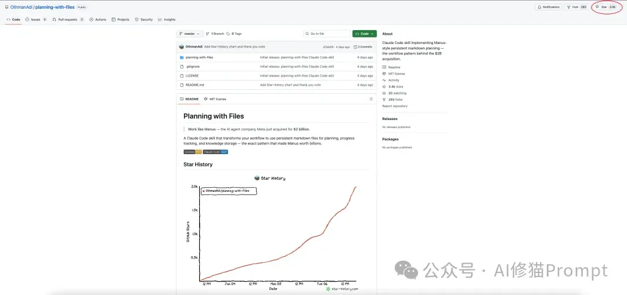Click the Planning with Files heading
The image size is (627, 295).
click(214, 116)
